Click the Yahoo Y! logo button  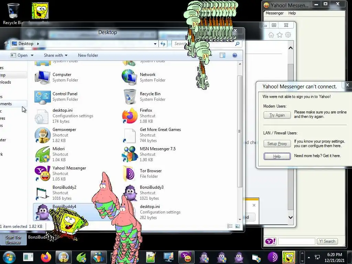coord(270,241)
